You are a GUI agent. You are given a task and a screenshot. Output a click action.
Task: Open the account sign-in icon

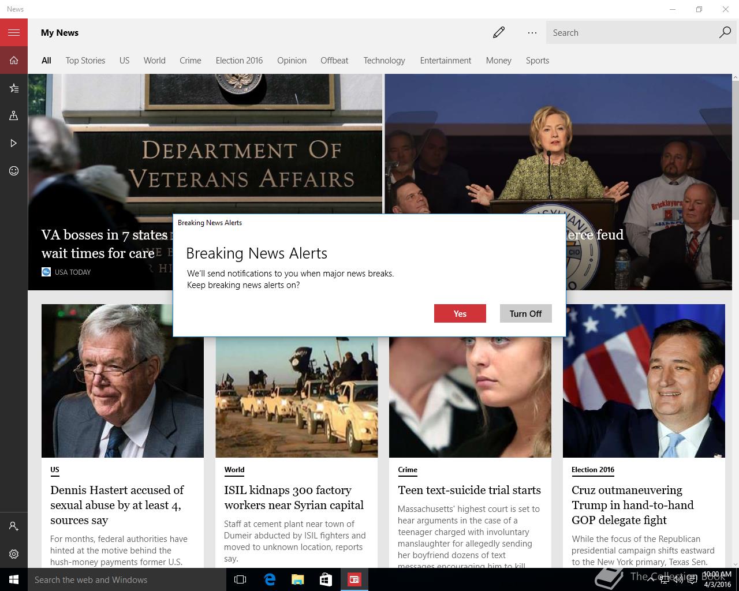point(14,526)
